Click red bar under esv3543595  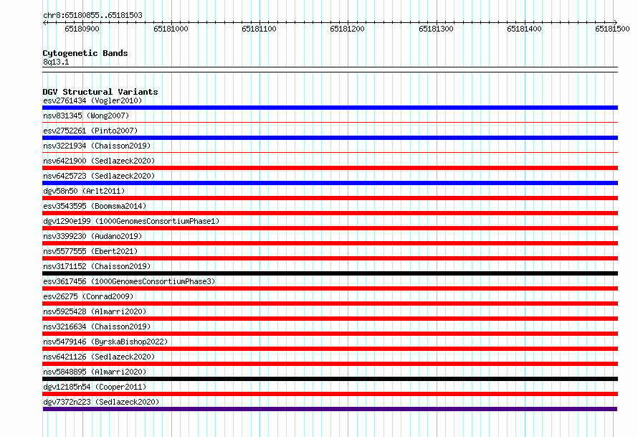click(x=330, y=213)
